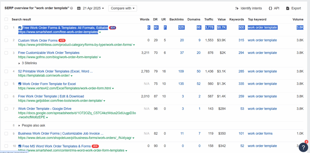Click the 315 keywords value for printit4less

tap(241, 40)
